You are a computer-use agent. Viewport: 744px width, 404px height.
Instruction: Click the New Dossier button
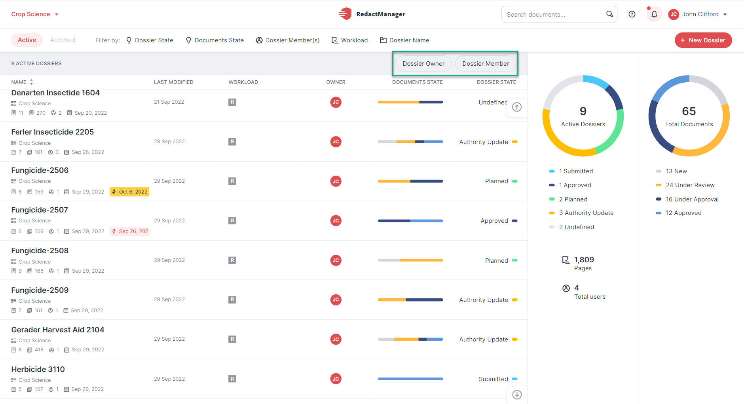coord(703,40)
